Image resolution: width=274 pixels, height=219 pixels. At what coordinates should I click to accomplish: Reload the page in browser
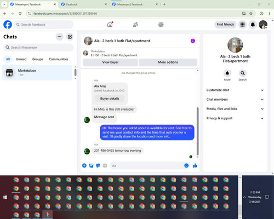pos(20,14)
